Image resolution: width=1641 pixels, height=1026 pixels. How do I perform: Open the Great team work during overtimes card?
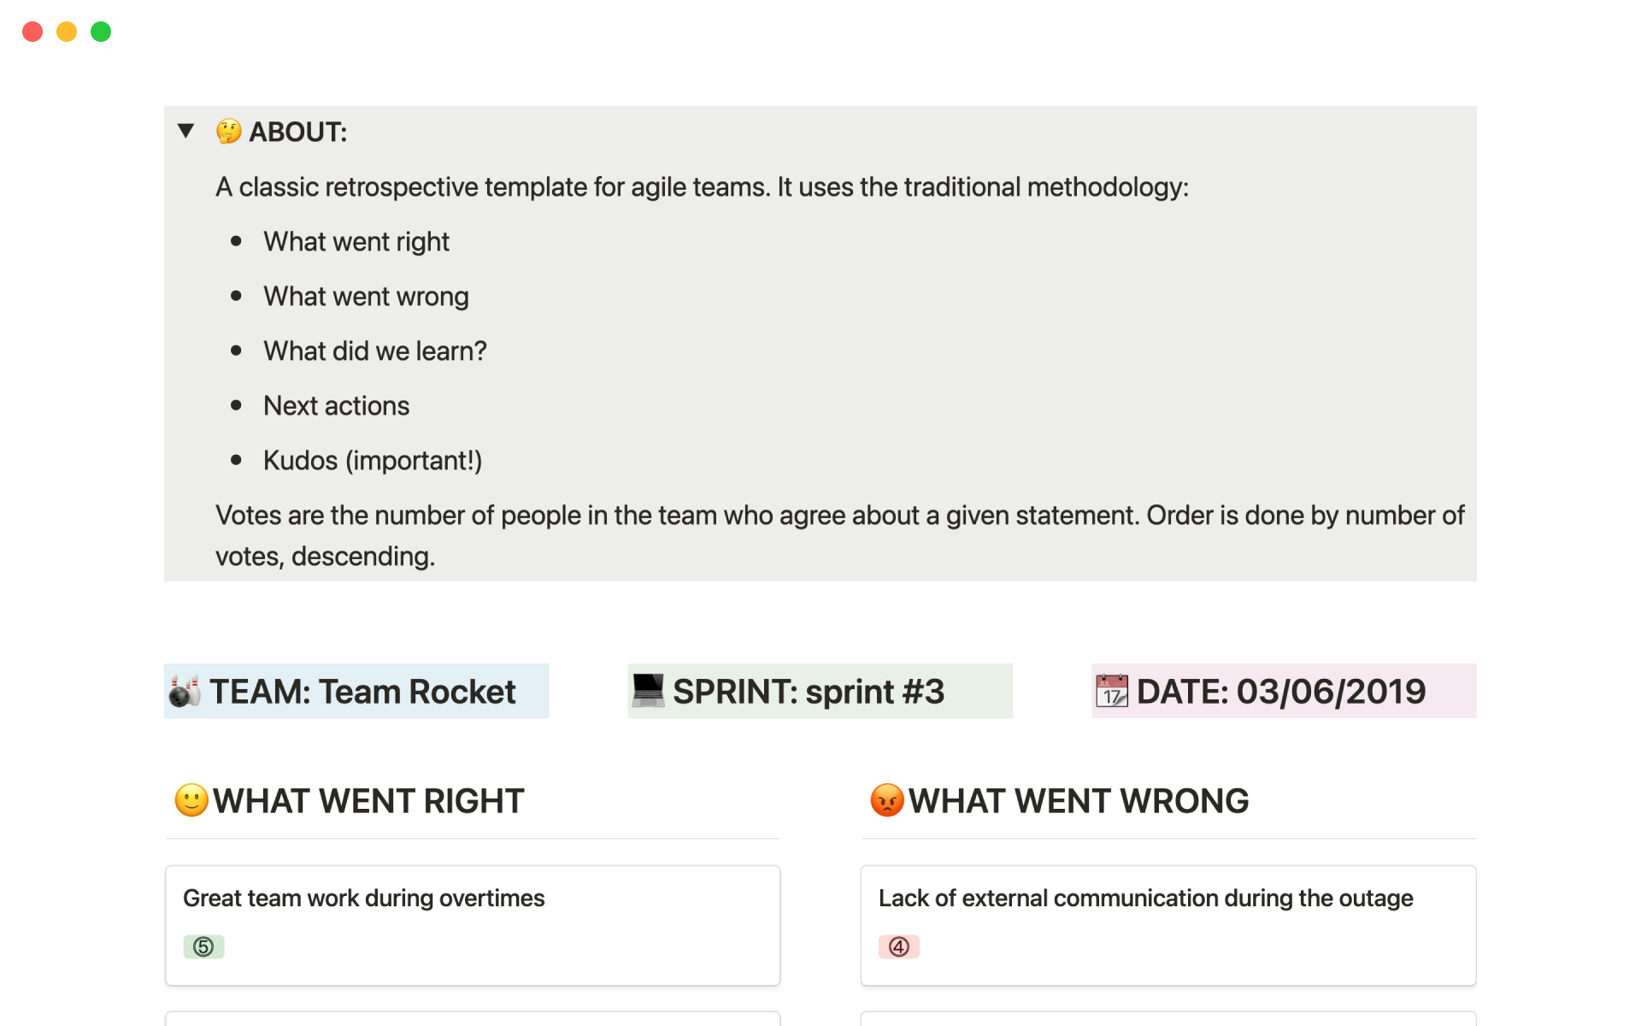363,899
